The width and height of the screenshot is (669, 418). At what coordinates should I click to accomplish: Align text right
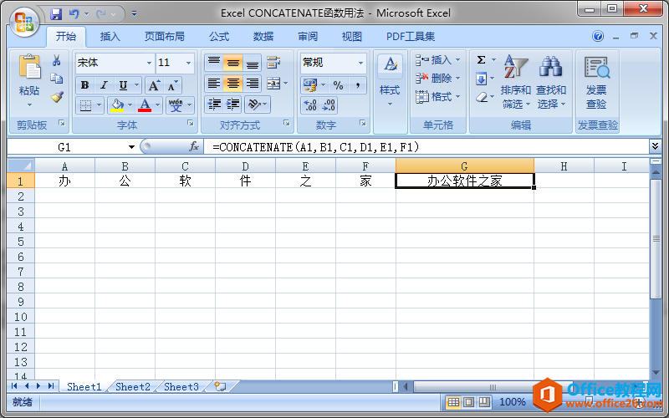point(253,84)
